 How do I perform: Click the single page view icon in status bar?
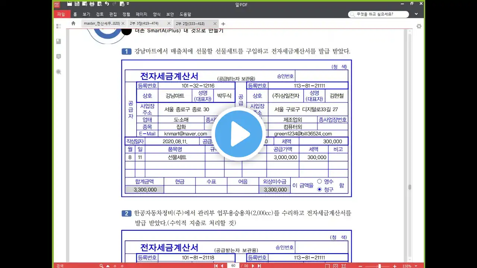327,266
